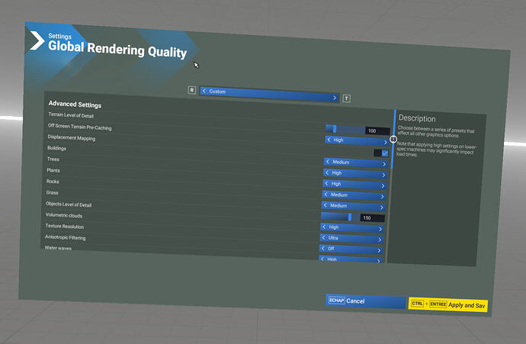Click the R key hint icon
Screen dimensions: 526x344
click(192, 90)
